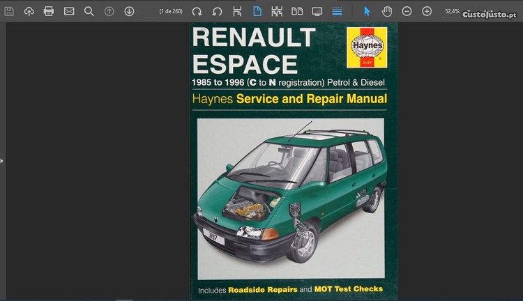The width and height of the screenshot is (523, 301).
Task: Choose the arrow selection tool
Action: click(x=367, y=11)
